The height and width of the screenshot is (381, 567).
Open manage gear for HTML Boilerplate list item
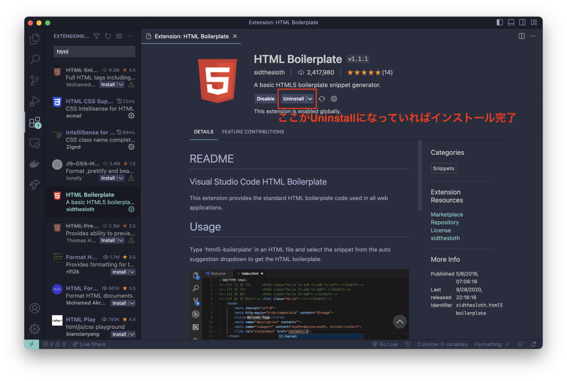click(x=131, y=209)
